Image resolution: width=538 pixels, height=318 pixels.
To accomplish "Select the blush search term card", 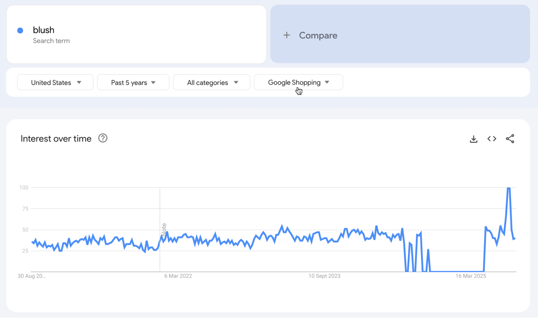I will pyautogui.click(x=136, y=34).
